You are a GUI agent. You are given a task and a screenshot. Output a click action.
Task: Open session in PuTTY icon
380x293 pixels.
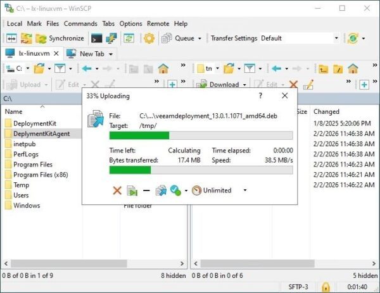click(111, 38)
